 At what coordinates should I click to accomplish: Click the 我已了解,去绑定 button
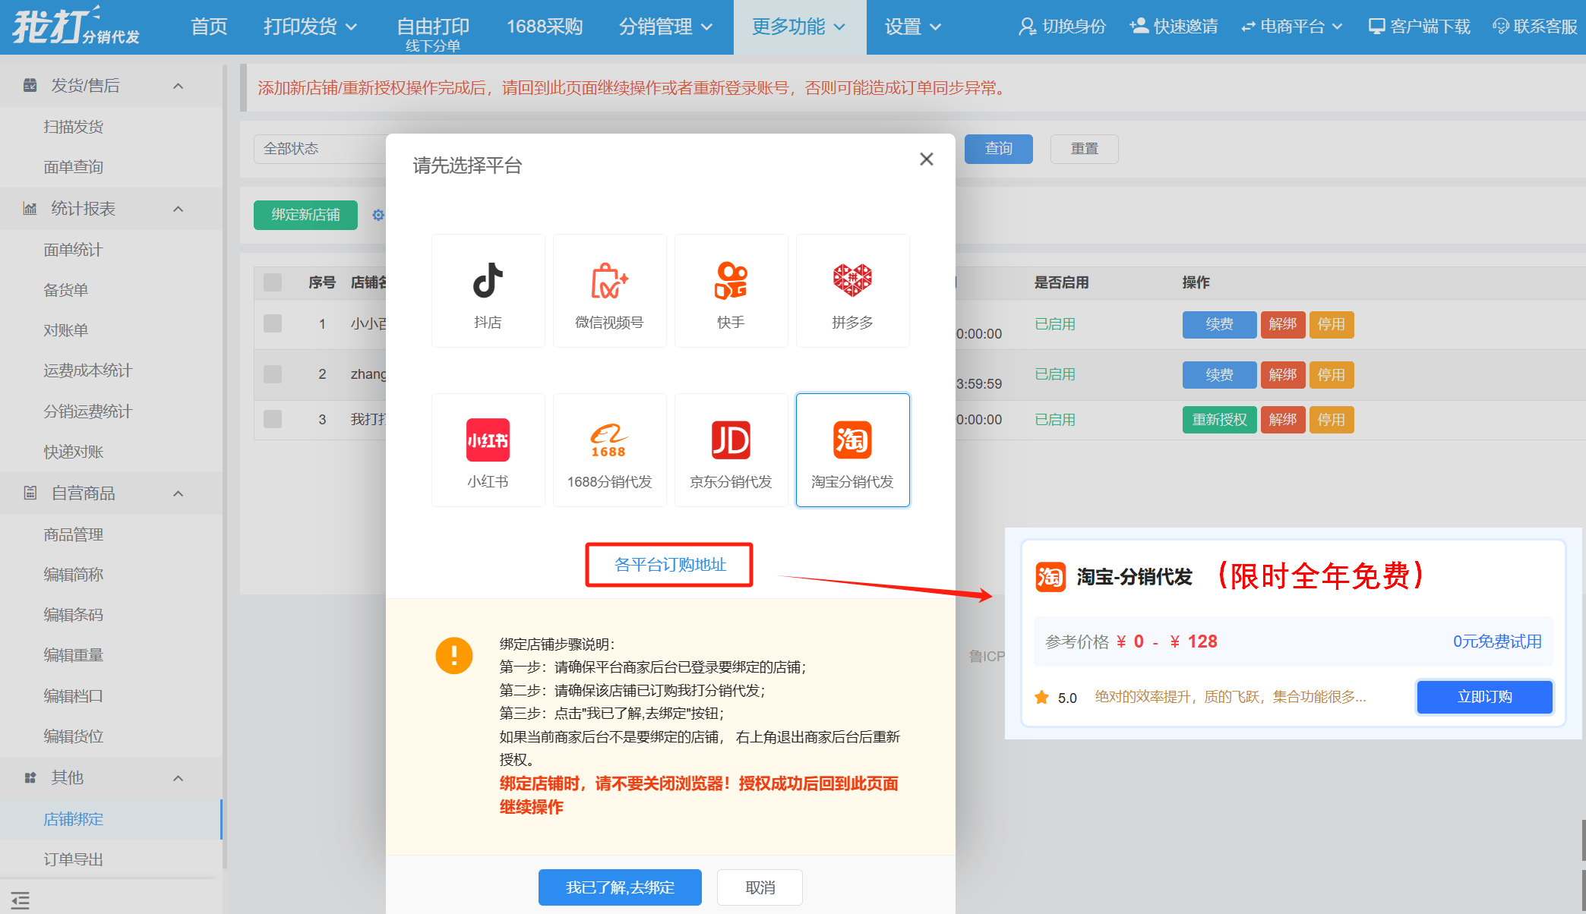point(620,887)
